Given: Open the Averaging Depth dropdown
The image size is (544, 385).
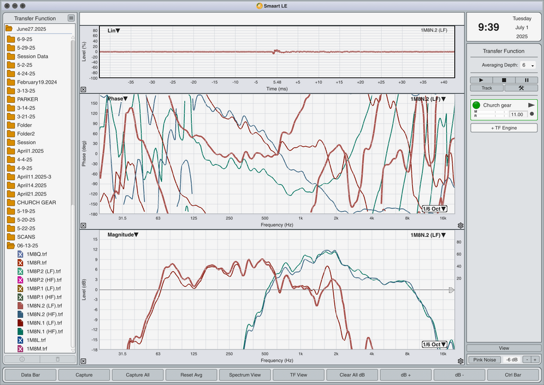Looking at the screenshot, I should [x=528, y=65].
